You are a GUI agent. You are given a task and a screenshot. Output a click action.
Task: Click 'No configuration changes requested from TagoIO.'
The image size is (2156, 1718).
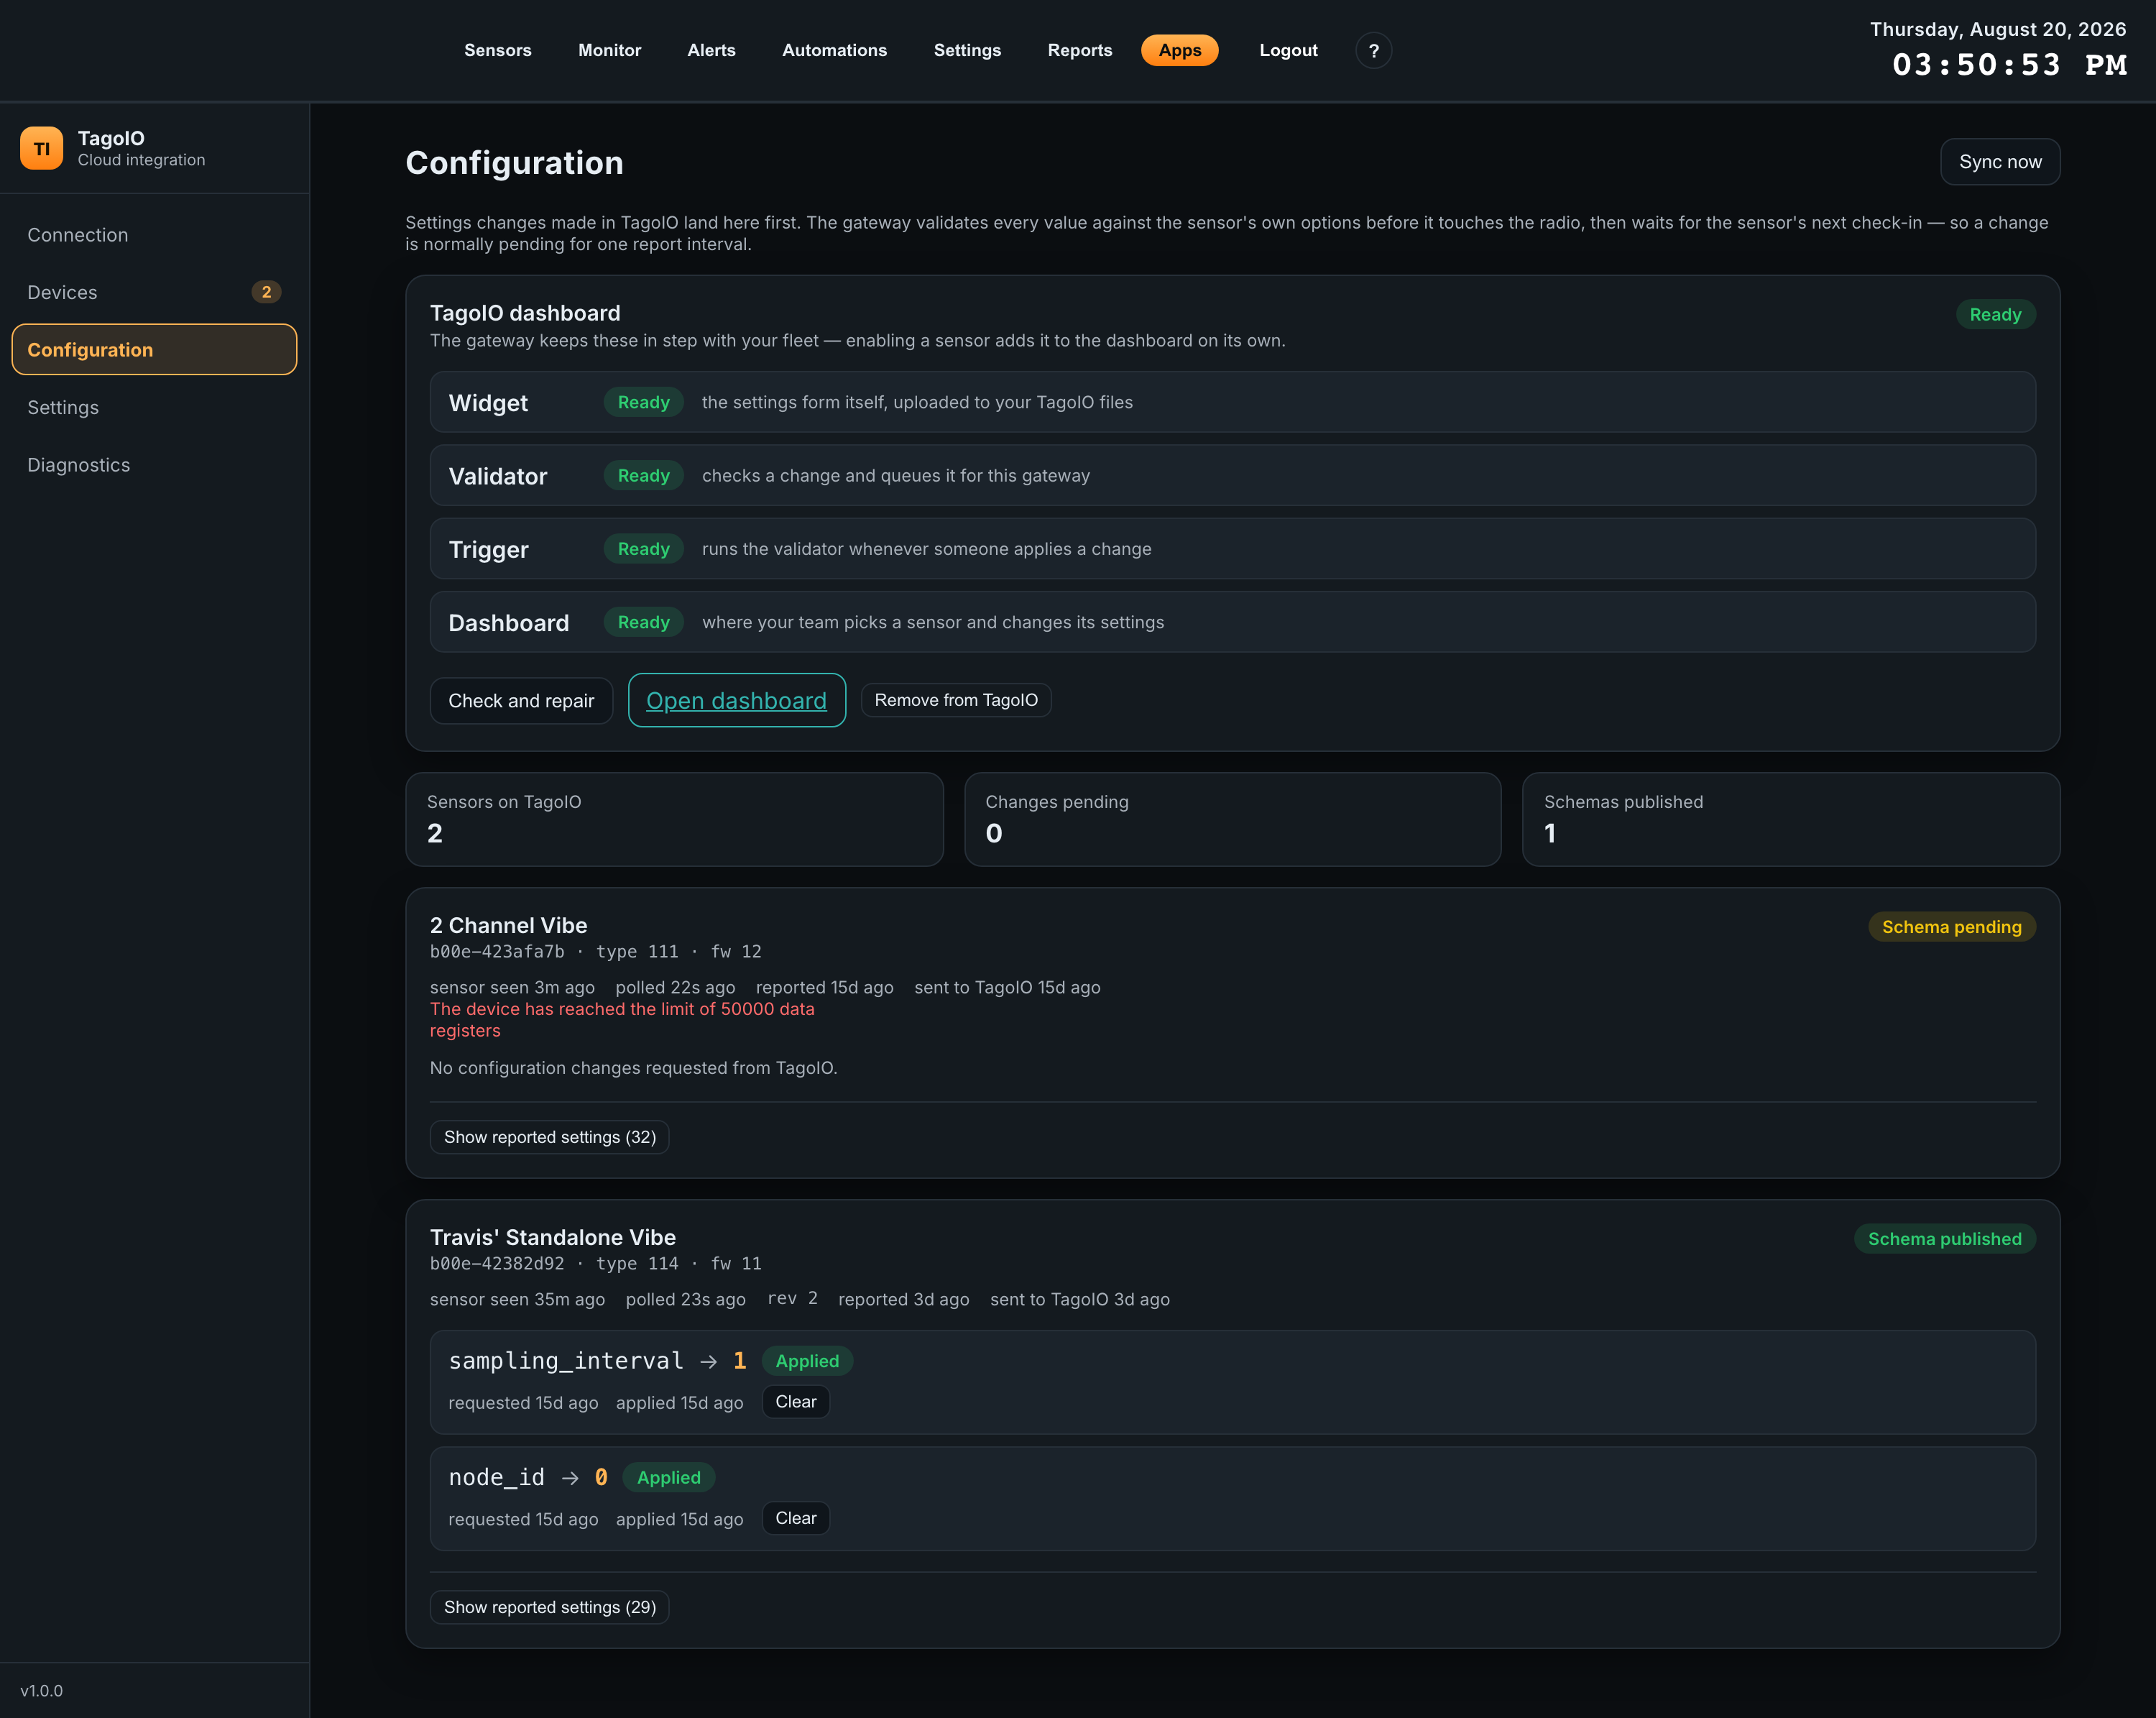click(x=633, y=1068)
